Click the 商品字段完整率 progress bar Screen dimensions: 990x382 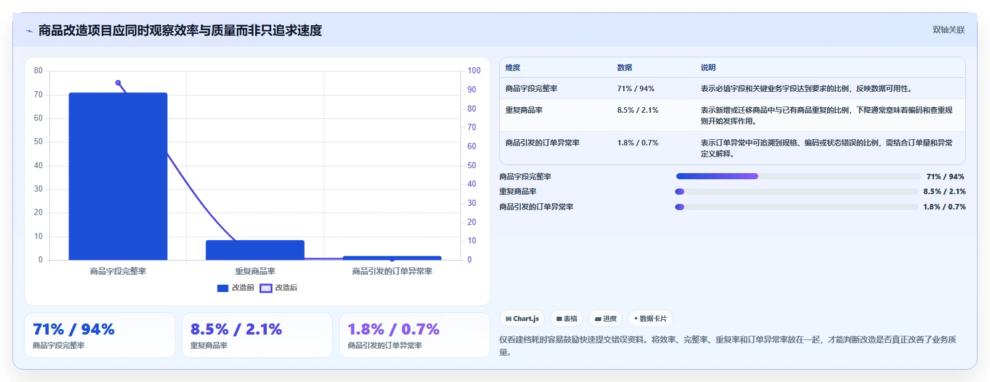point(798,176)
